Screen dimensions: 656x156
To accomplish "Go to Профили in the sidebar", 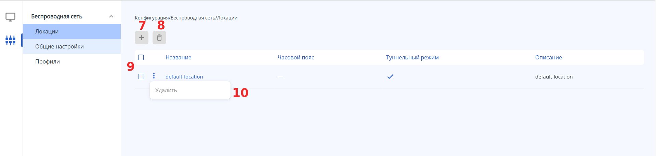I will click(x=48, y=61).
